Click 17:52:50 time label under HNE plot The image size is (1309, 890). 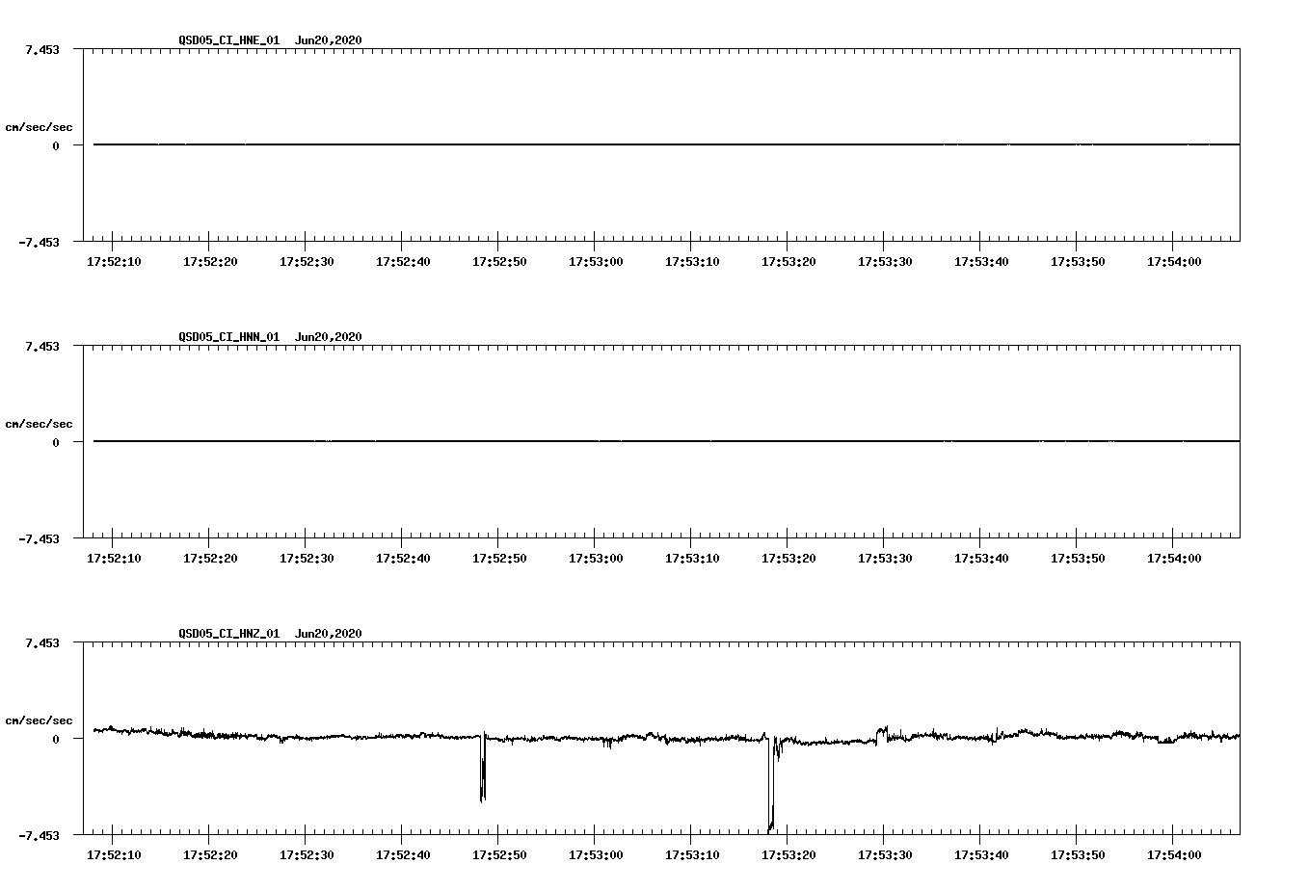[499, 261]
